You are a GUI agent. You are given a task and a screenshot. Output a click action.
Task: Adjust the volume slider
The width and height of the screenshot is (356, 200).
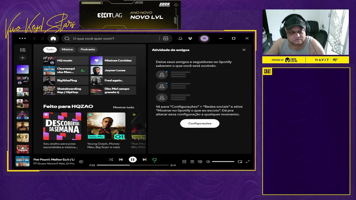point(223,162)
